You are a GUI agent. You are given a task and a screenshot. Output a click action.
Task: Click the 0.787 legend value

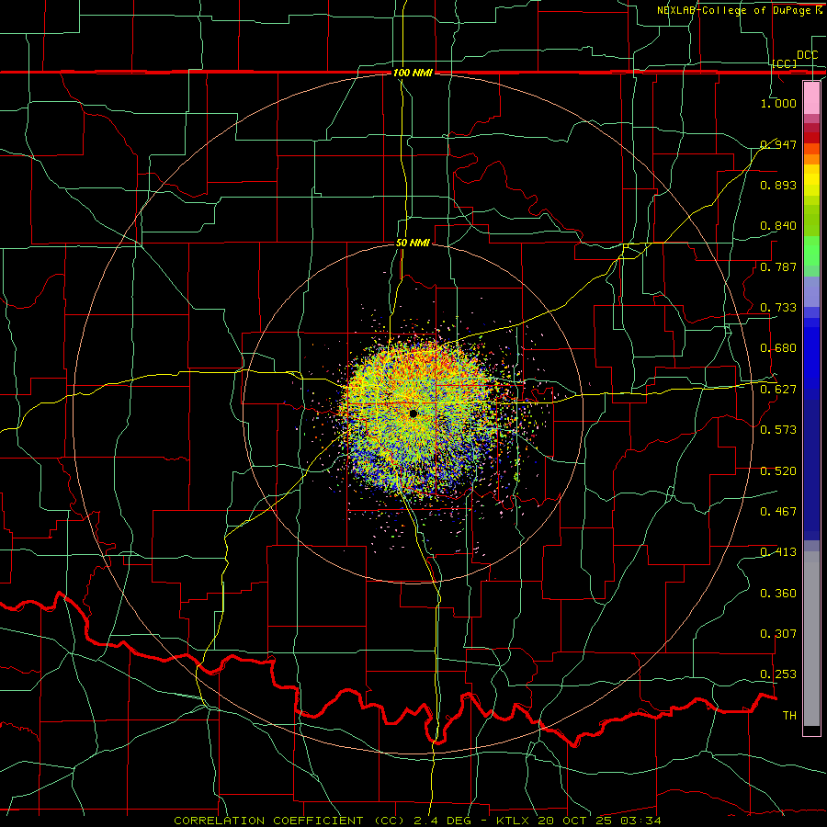778,266
